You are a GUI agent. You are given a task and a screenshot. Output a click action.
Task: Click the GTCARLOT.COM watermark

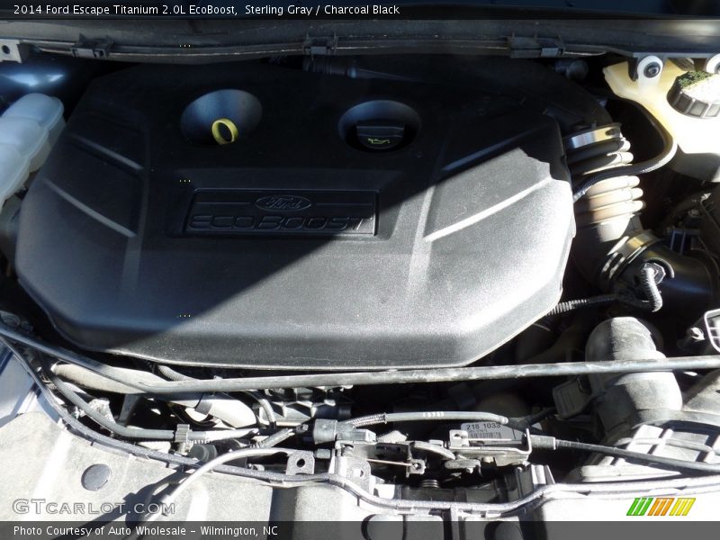tap(94, 508)
